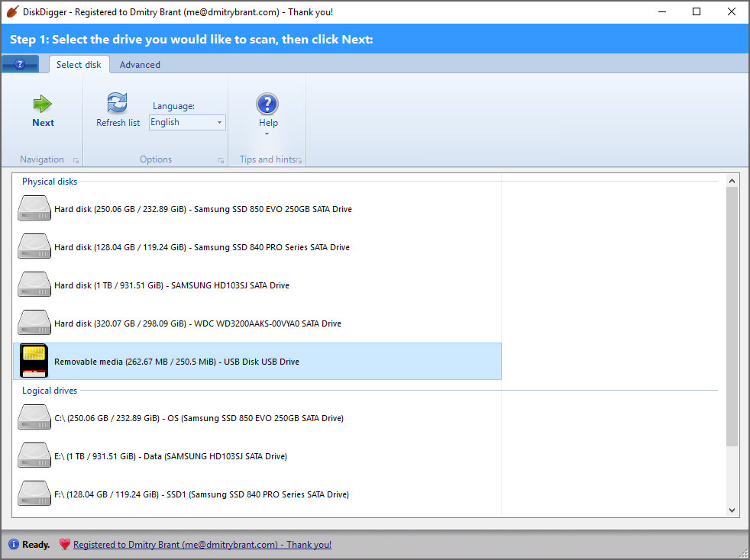Click the Logical drives group header
Screen dimensions: 750x560
[50, 391]
